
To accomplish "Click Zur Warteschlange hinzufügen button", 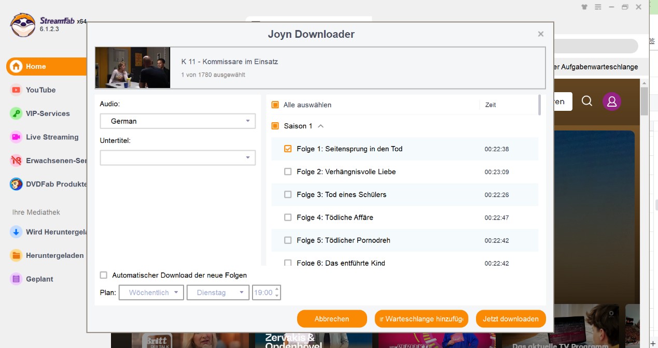I will click(x=422, y=319).
